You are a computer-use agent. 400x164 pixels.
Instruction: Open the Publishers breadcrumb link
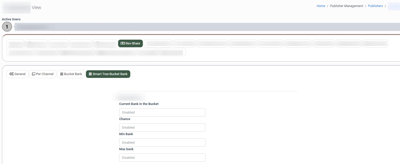pyautogui.click(x=375, y=6)
